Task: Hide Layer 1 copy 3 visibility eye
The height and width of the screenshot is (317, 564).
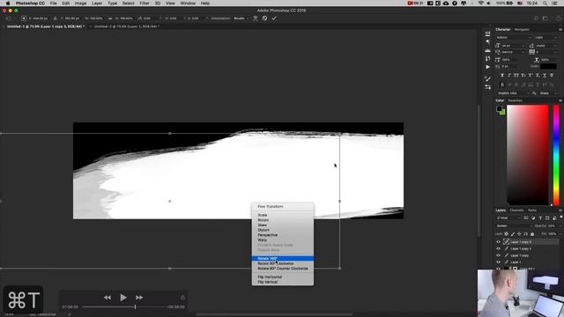Action: point(498,242)
